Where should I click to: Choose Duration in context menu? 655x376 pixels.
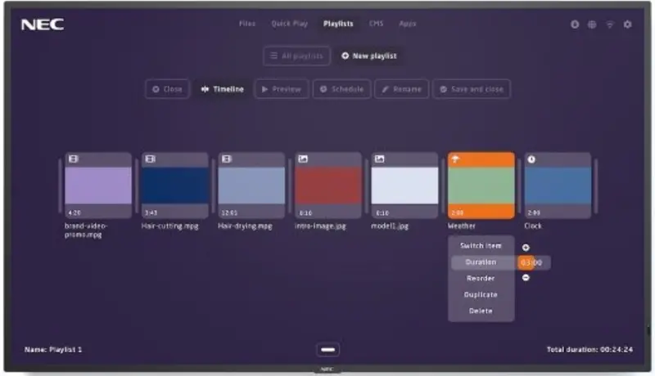tap(481, 262)
